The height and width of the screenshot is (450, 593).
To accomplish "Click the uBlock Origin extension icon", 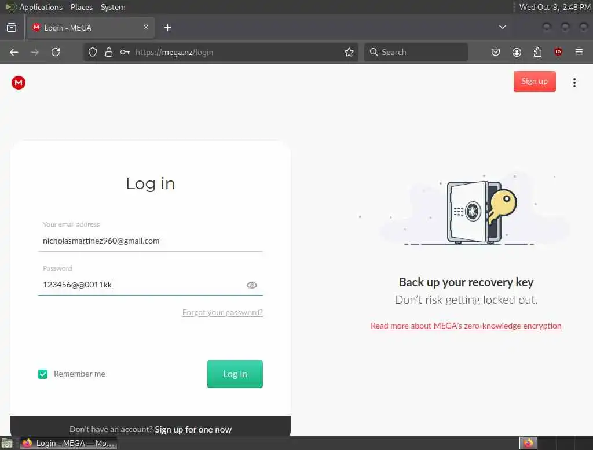I will coord(558,52).
